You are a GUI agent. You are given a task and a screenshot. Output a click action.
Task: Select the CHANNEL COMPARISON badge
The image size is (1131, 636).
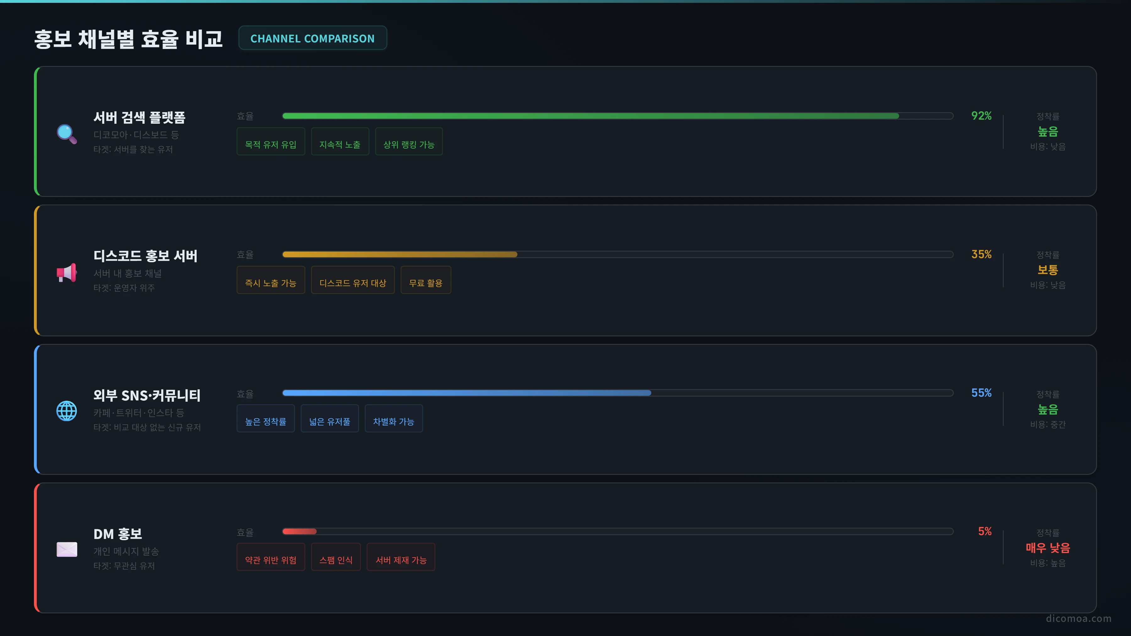[x=313, y=38]
